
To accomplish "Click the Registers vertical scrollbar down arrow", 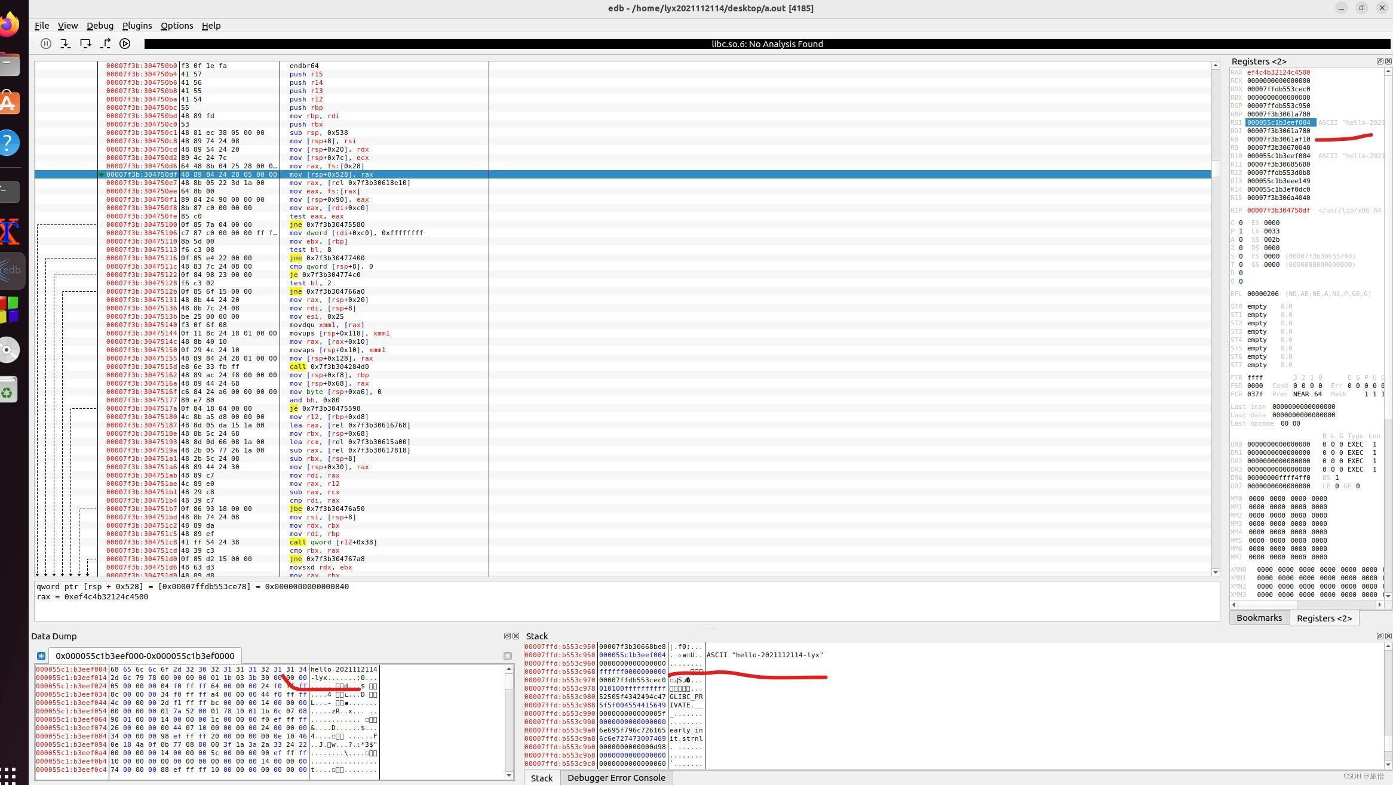I will (x=1388, y=596).
